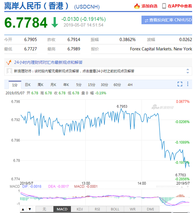
Task: Select the RSI indicator button
Action: point(97,209)
